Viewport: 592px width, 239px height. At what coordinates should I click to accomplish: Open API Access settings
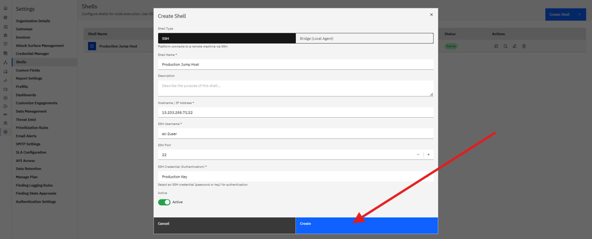(x=26, y=161)
